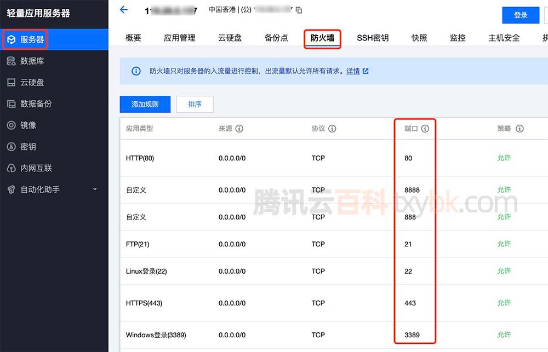Click the 添加规则 button
This screenshot has height=352, width=548.
click(x=145, y=104)
